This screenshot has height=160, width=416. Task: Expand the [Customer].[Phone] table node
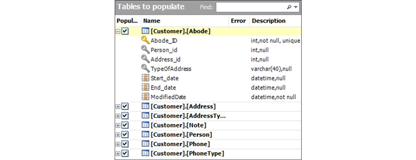[118, 144]
